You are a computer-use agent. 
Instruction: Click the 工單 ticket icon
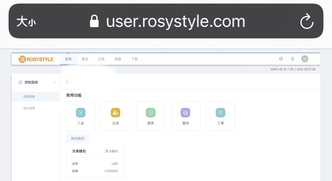pos(220,113)
